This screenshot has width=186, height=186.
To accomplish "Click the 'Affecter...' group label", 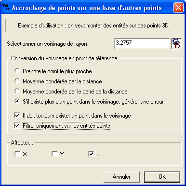I will coord(22,143).
